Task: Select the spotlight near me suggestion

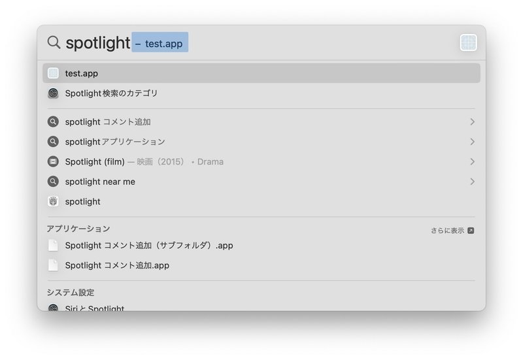Action: point(261,182)
